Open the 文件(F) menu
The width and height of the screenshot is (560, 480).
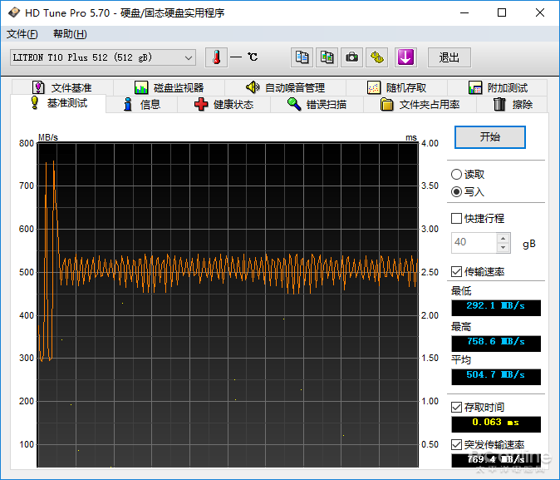point(22,34)
